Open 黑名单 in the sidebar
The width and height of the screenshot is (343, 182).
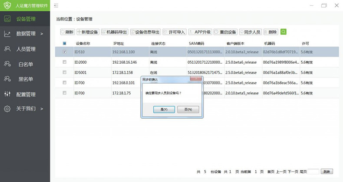coord(26,79)
